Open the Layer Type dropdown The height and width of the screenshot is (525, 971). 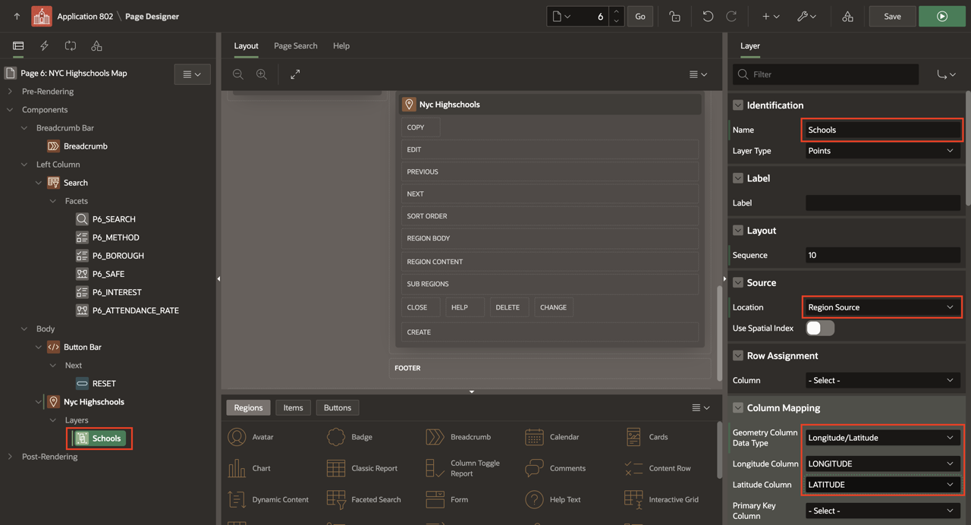[x=882, y=151]
